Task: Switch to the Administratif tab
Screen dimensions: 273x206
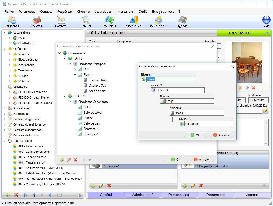Action: click(x=142, y=195)
